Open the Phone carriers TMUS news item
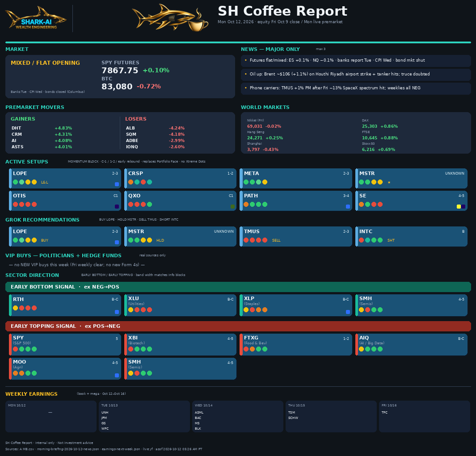Viewport: 476px width, 456px height. [x=356, y=88]
